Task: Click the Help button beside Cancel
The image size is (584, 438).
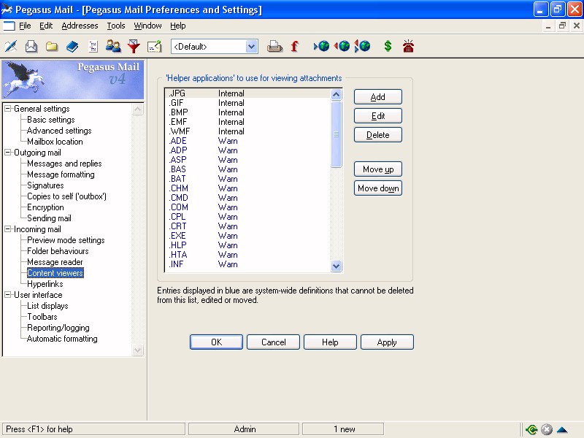Action: click(x=331, y=342)
